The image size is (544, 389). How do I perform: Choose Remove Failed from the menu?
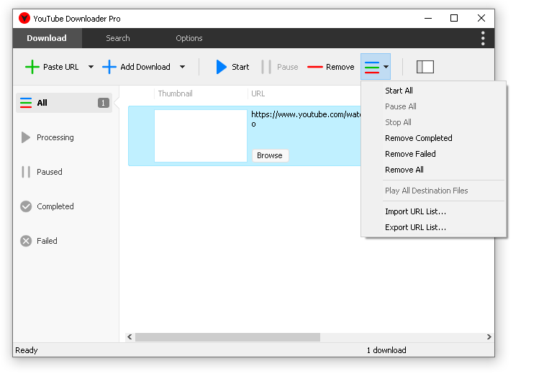click(x=434, y=154)
